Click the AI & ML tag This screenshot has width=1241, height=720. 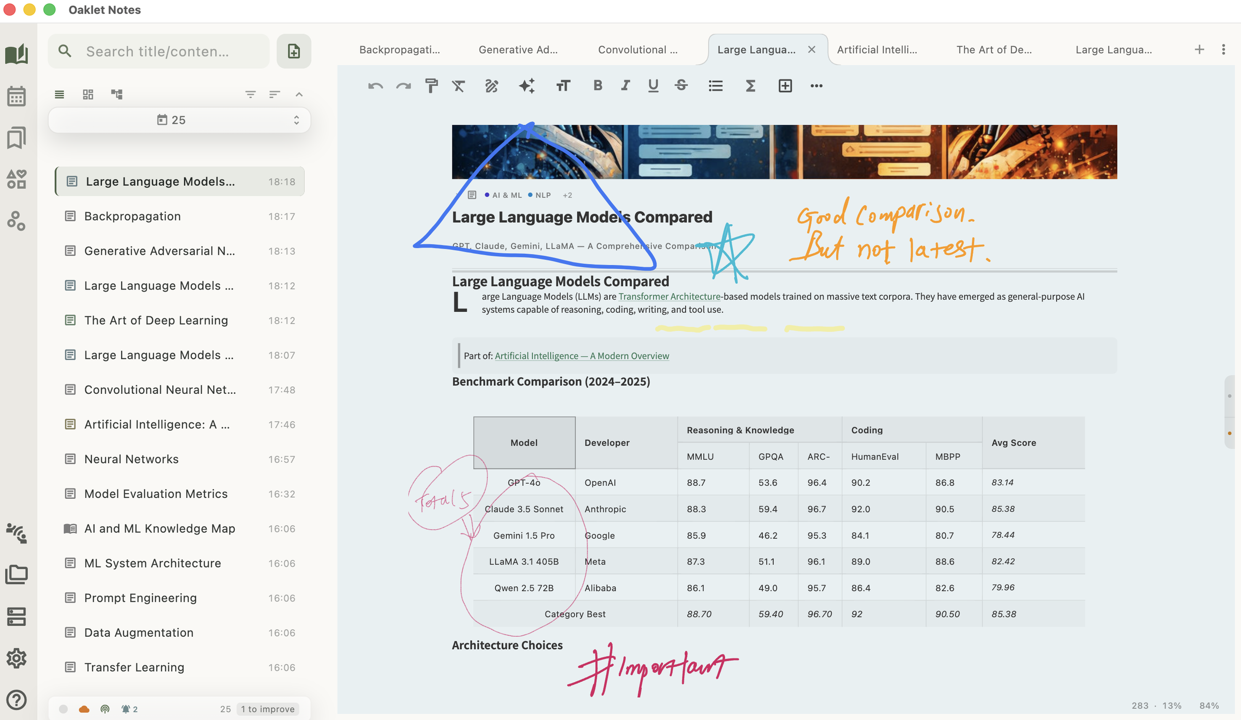(503, 195)
